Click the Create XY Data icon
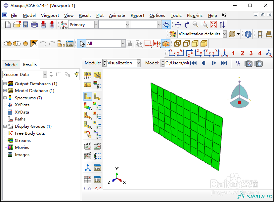Screen dimensions: 274x202 tap(88, 179)
